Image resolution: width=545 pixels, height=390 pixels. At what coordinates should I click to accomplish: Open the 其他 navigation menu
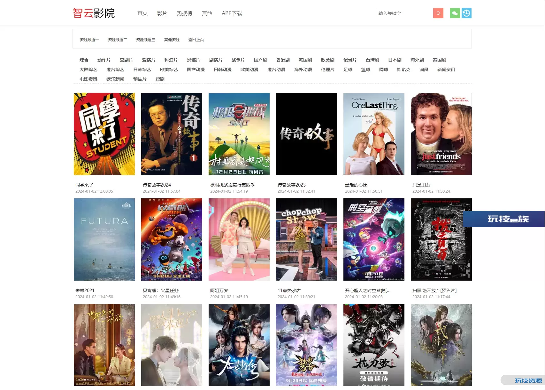tap(207, 13)
